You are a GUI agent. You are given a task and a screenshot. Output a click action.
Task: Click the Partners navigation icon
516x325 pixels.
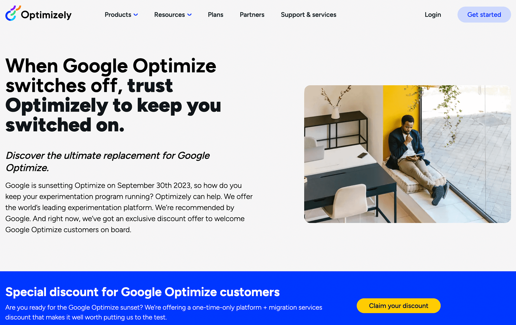pos(252,15)
